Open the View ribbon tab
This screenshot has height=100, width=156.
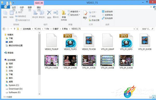[30, 7]
